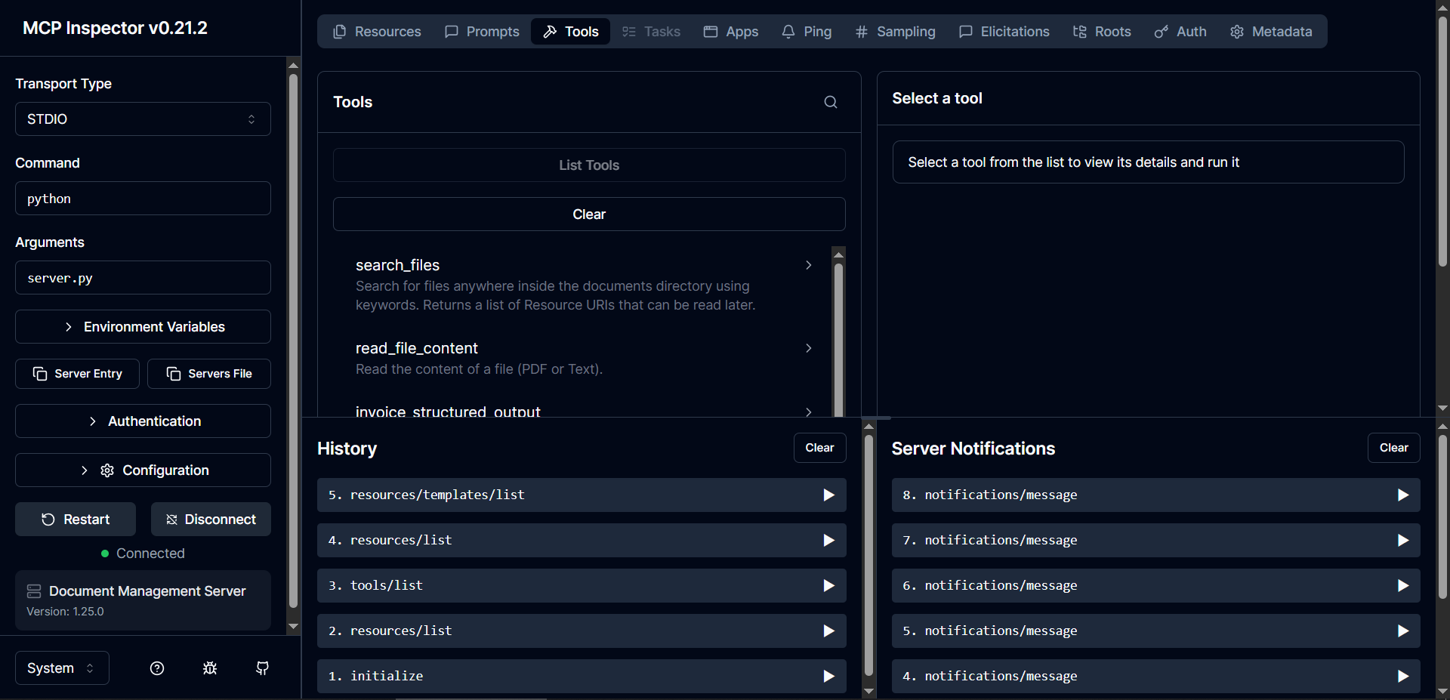Click the Arguments input field
The width and height of the screenshot is (1450, 700).
tap(143, 278)
